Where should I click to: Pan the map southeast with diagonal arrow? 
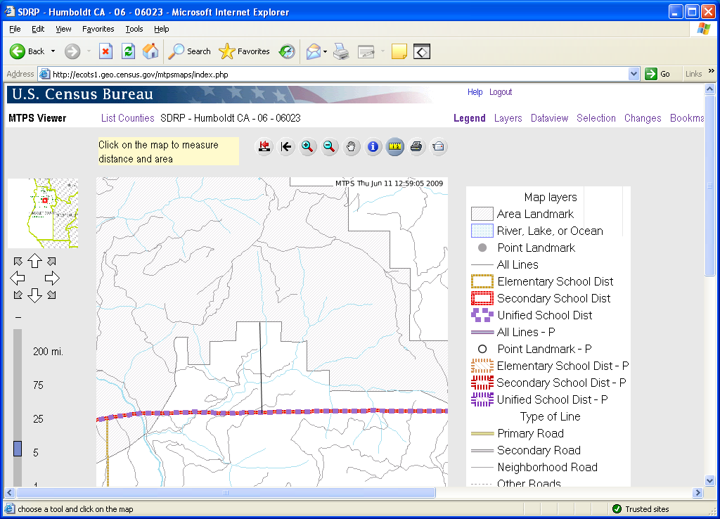point(51,295)
